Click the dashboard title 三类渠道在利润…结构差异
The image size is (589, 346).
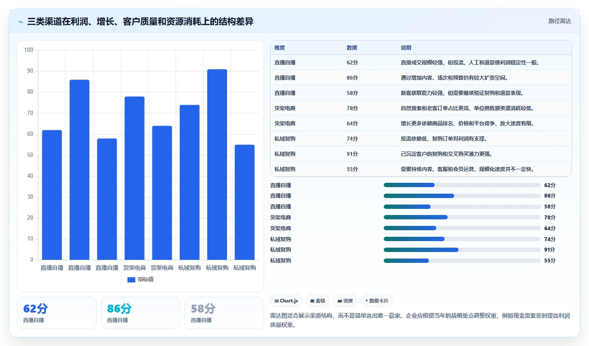(140, 21)
